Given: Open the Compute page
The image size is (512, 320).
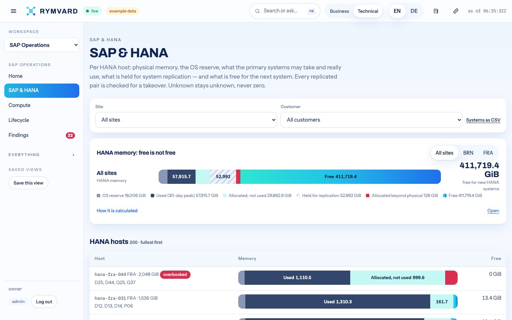Looking at the screenshot, I should [x=42, y=105].
